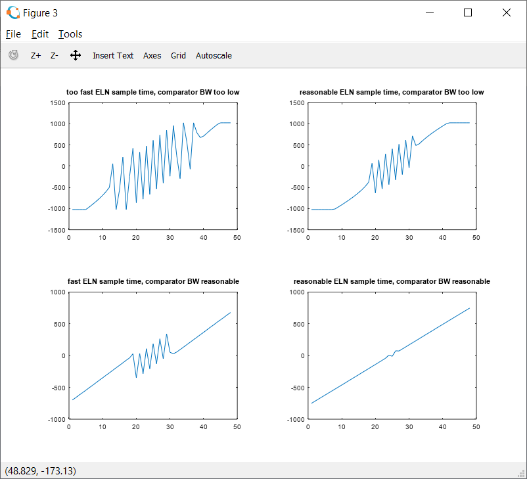The image size is (527, 479).
Task: Click the window resize grip at bottom-right corner
Action: click(x=522, y=474)
